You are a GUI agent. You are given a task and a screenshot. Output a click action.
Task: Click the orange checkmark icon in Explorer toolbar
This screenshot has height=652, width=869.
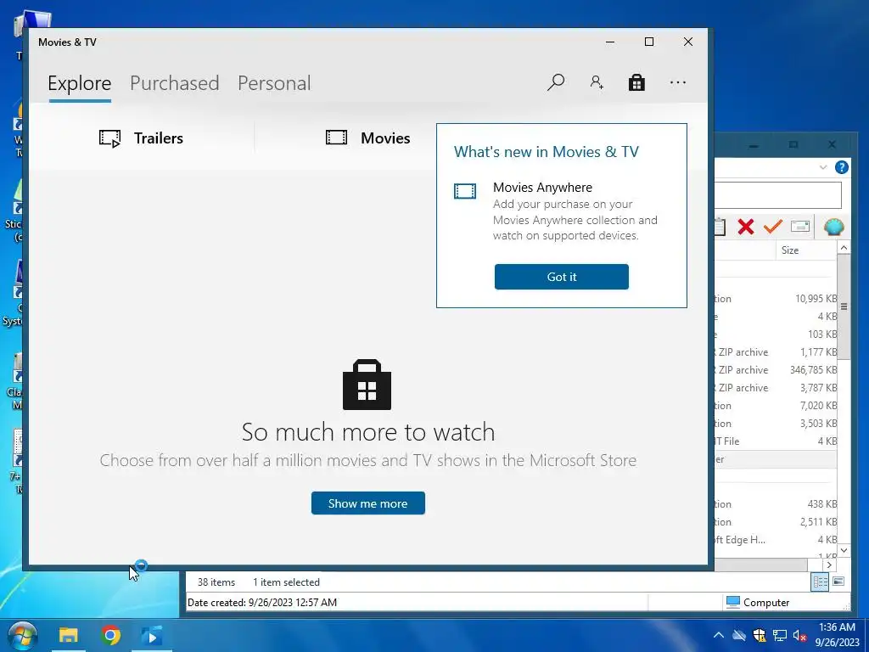(772, 226)
